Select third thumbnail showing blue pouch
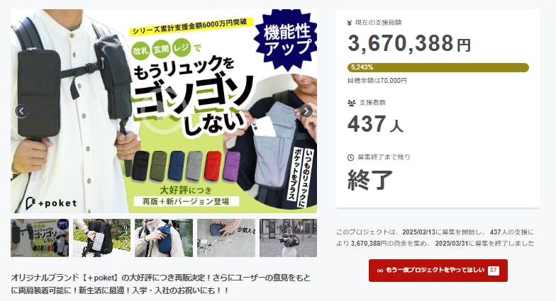The image size is (556, 301). 164,238
